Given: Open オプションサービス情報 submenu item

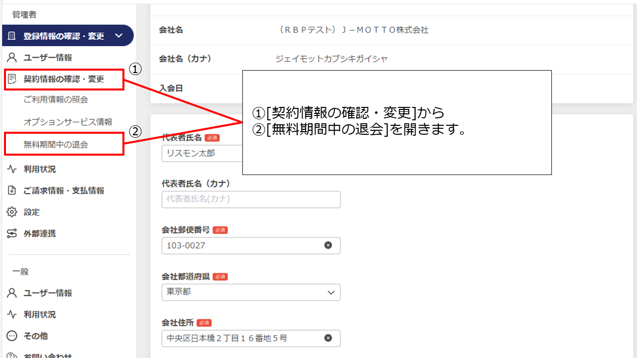Looking at the screenshot, I should coord(68,122).
